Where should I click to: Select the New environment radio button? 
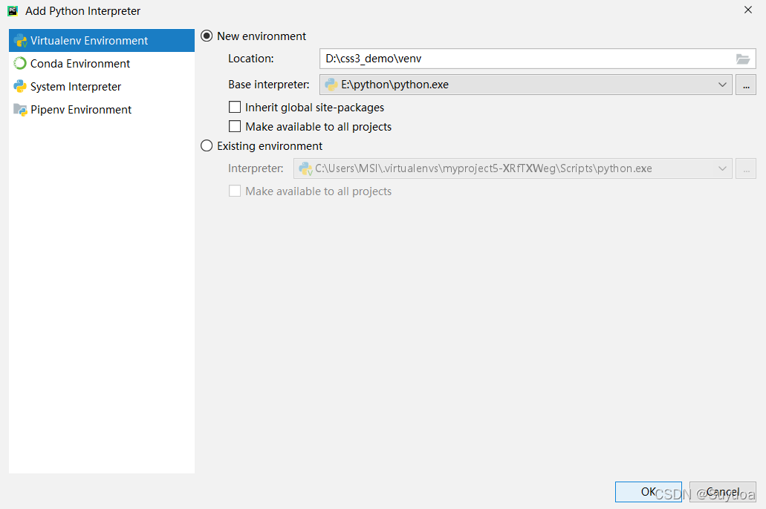coord(207,36)
